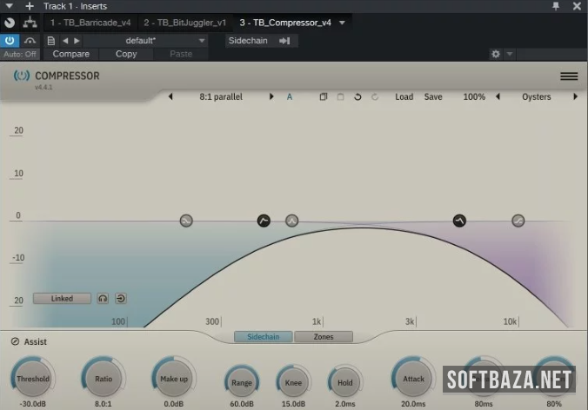588x410 pixels.
Task: Switch to the TB_Barricade_v4 tab
Action: pyautogui.click(x=90, y=23)
